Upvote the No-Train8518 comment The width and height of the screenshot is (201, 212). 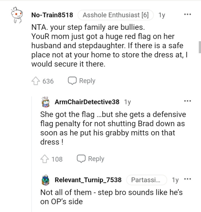tap(36, 81)
